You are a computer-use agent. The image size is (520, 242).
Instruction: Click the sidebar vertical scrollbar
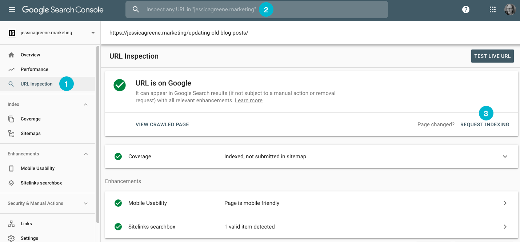click(x=98, y=134)
